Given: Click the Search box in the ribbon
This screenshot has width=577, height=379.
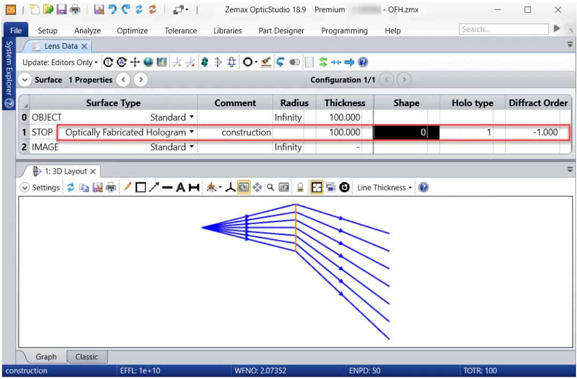Looking at the screenshot, I should coord(503,29).
